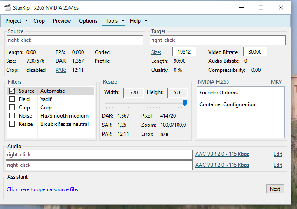The height and width of the screenshot is (209, 297).
Task: Expand the Help dropdown arrow
Action: coord(146,21)
